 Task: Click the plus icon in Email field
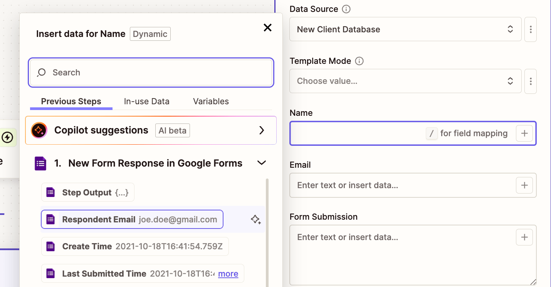coord(524,185)
